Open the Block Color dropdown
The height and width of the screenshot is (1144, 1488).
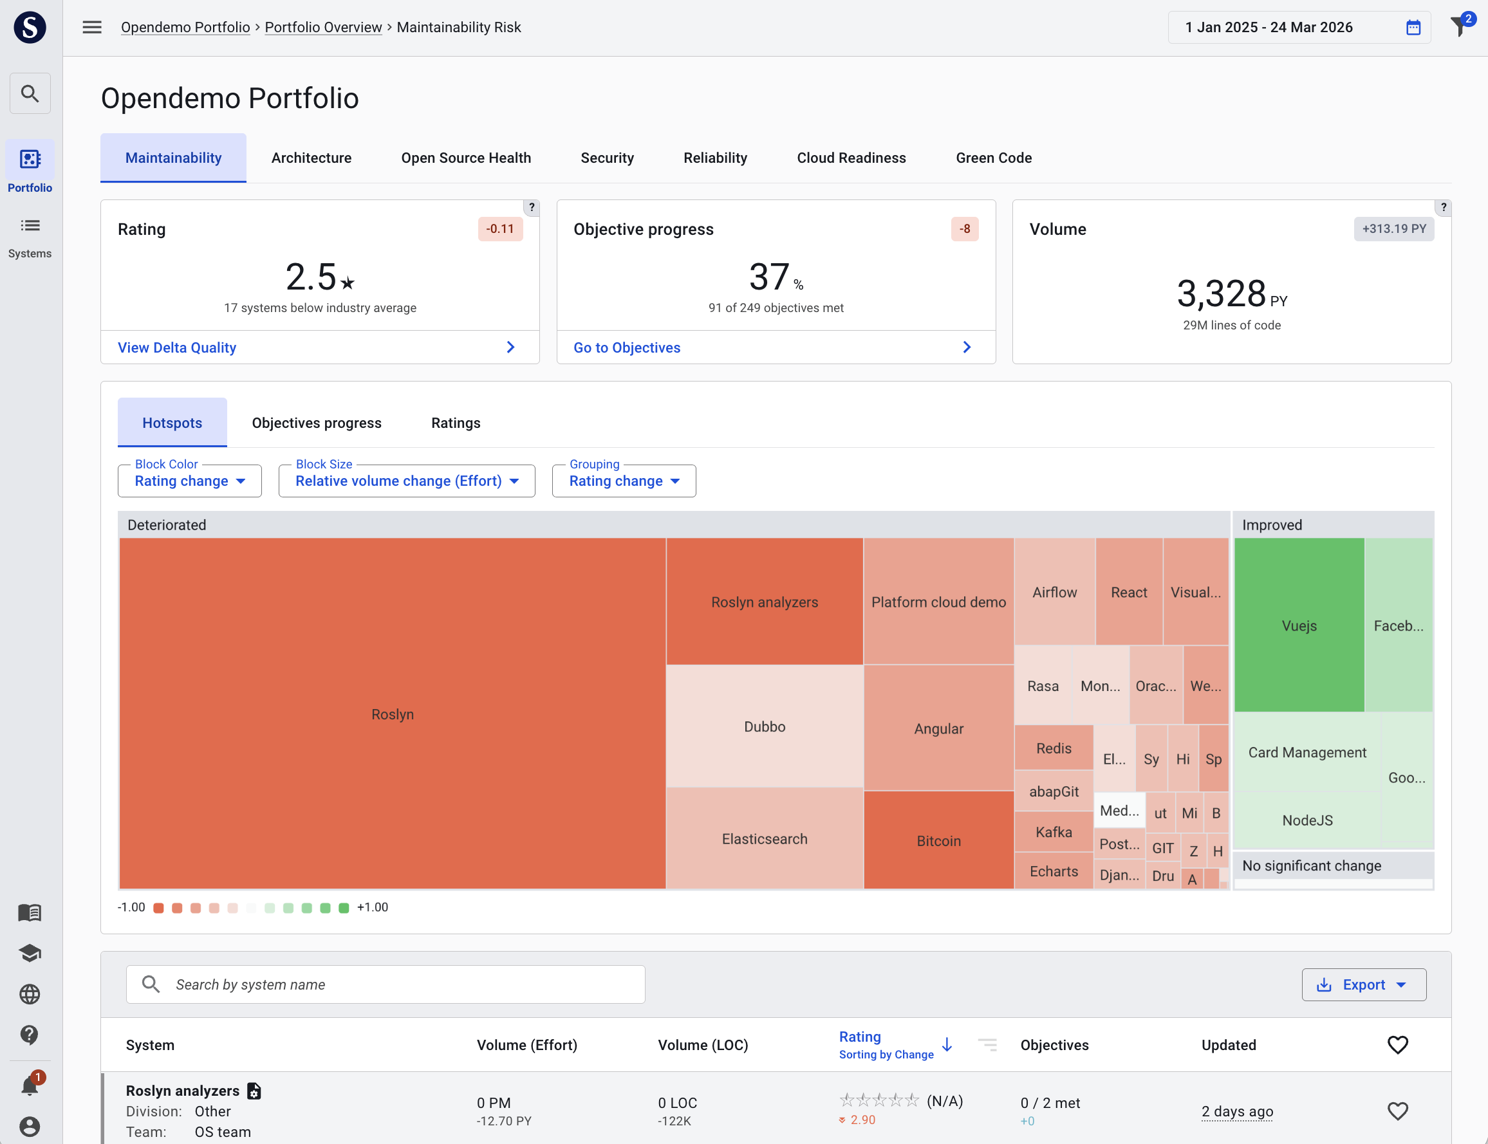189,481
